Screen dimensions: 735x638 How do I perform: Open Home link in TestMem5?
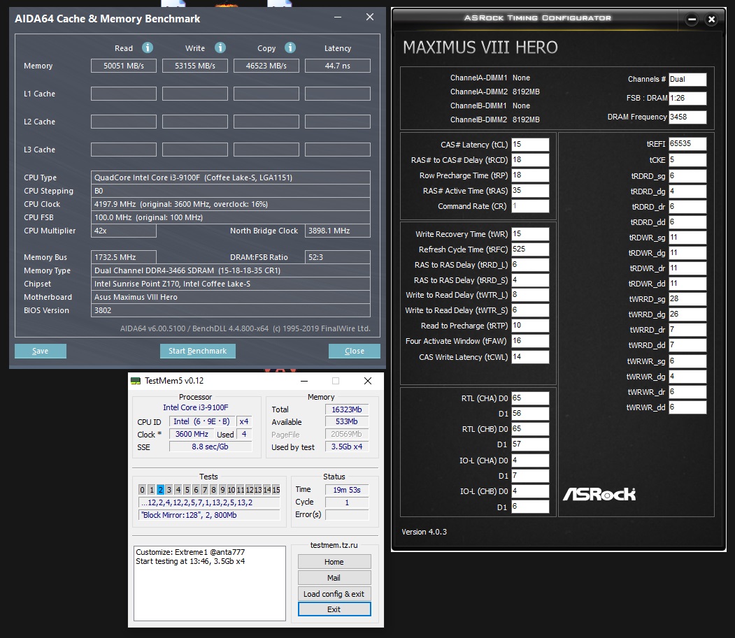334,562
